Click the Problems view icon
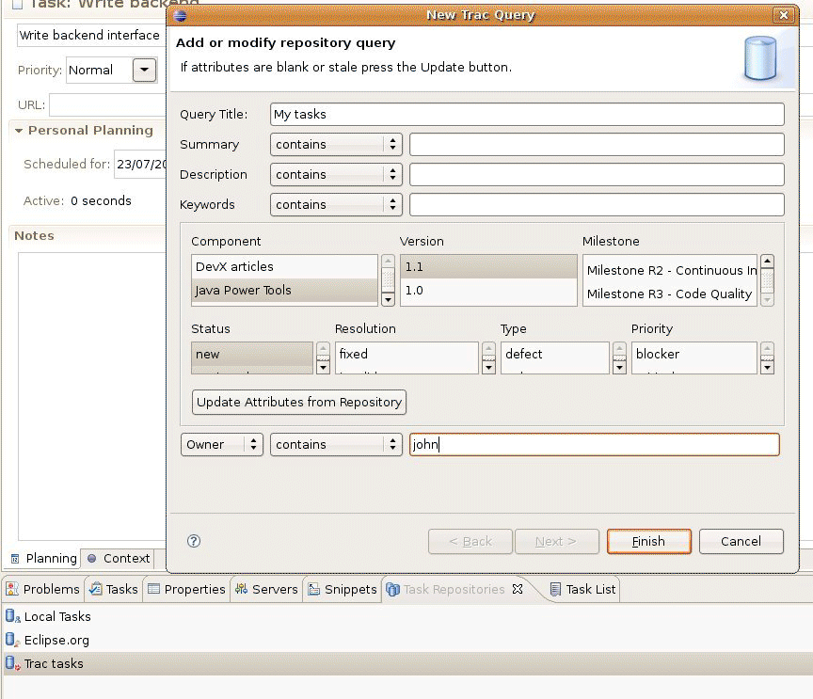 [12, 589]
